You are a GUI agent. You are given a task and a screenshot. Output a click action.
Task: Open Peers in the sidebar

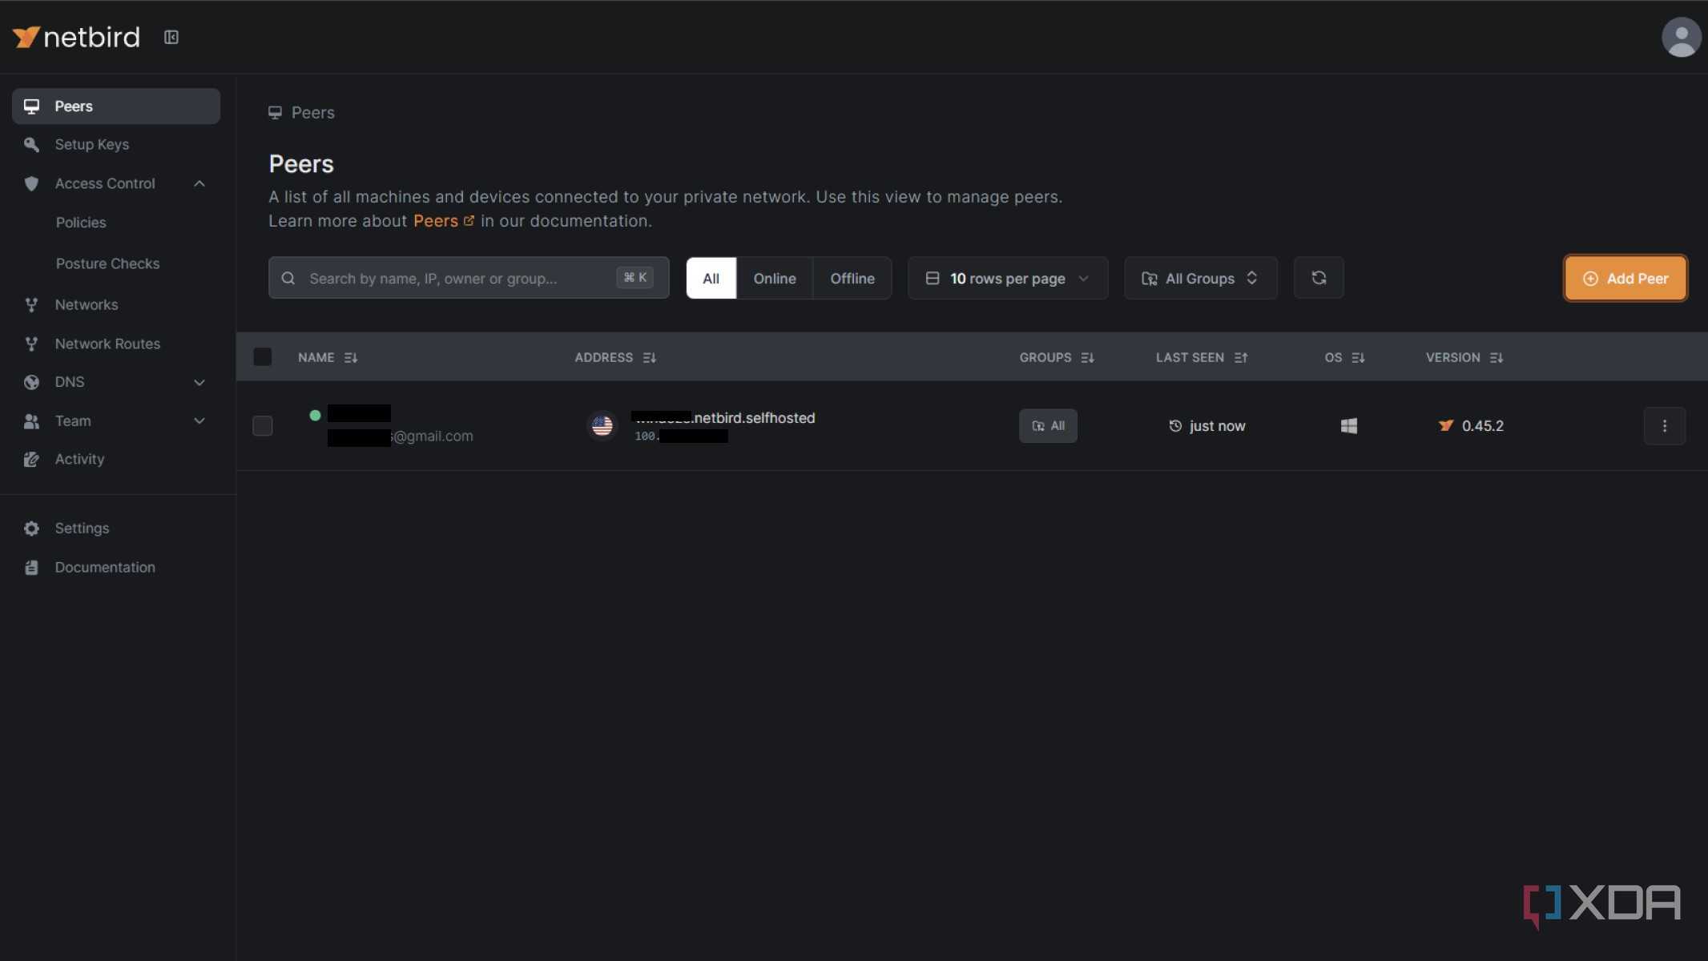[116, 106]
